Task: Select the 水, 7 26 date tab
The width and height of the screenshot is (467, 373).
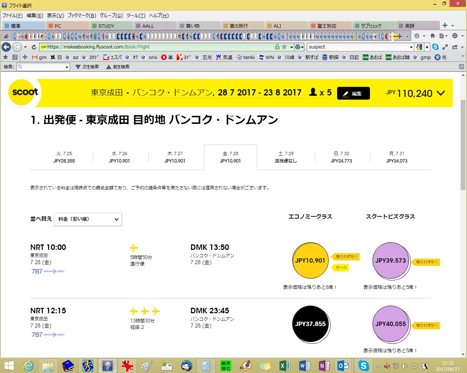Action: 119,157
